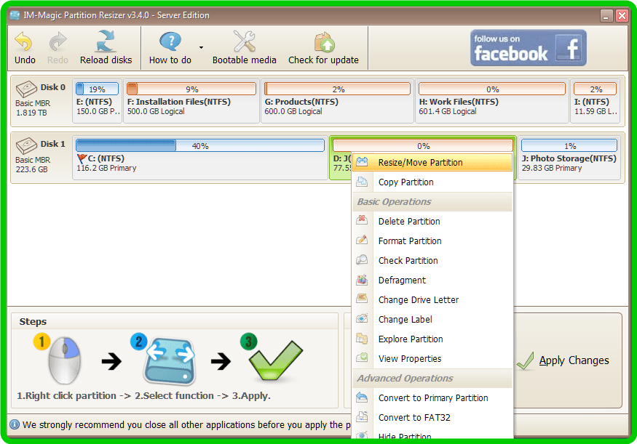Click the 9% usage bar on F:
Viewport: 637px width, 444px height.
[191, 89]
